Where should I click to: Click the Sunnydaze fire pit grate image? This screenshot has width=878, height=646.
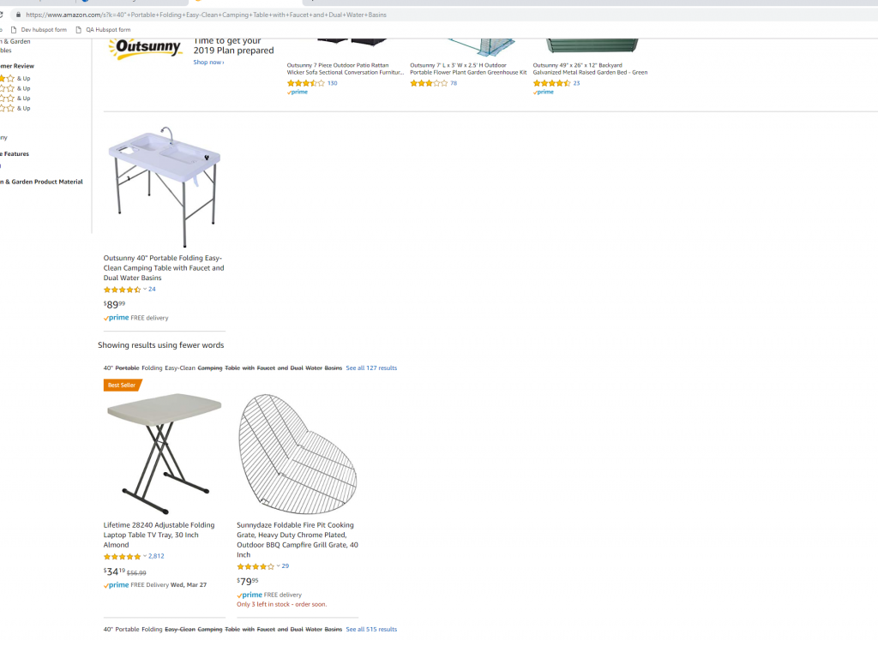tap(298, 453)
